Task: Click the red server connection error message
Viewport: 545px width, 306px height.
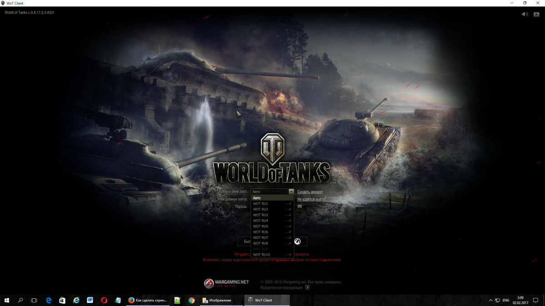Action: click(272, 257)
